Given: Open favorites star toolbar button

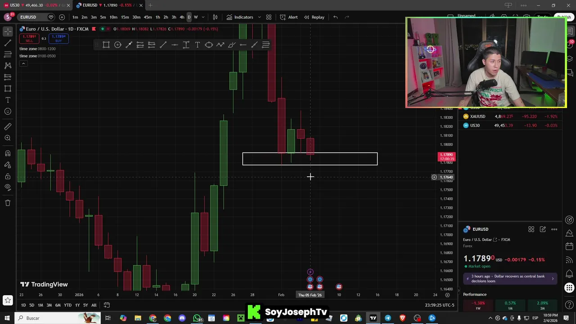Looking at the screenshot, I should click(8, 300).
